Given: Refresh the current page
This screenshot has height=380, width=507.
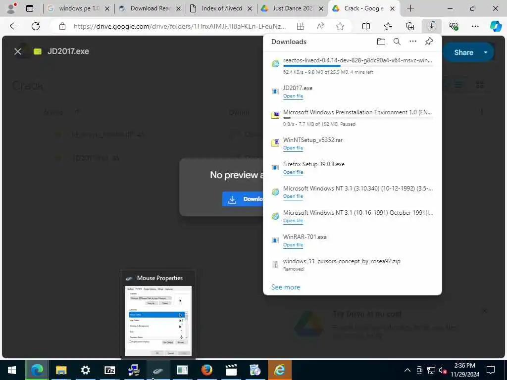Looking at the screenshot, I should [36, 26].
